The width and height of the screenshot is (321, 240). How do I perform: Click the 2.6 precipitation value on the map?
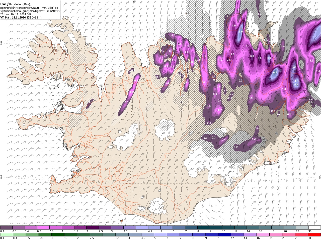pyautogui.click(x=229, y=60)
